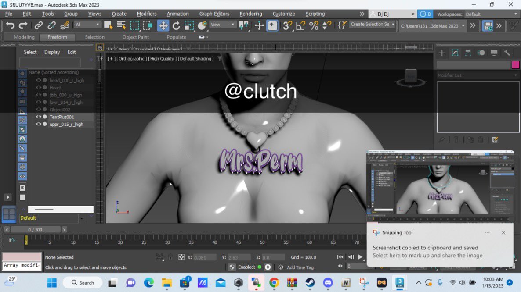The image size is (521, 292).
Task: Select the Select and Link tool
Action: pyautogui.click(x=39, y=25)
